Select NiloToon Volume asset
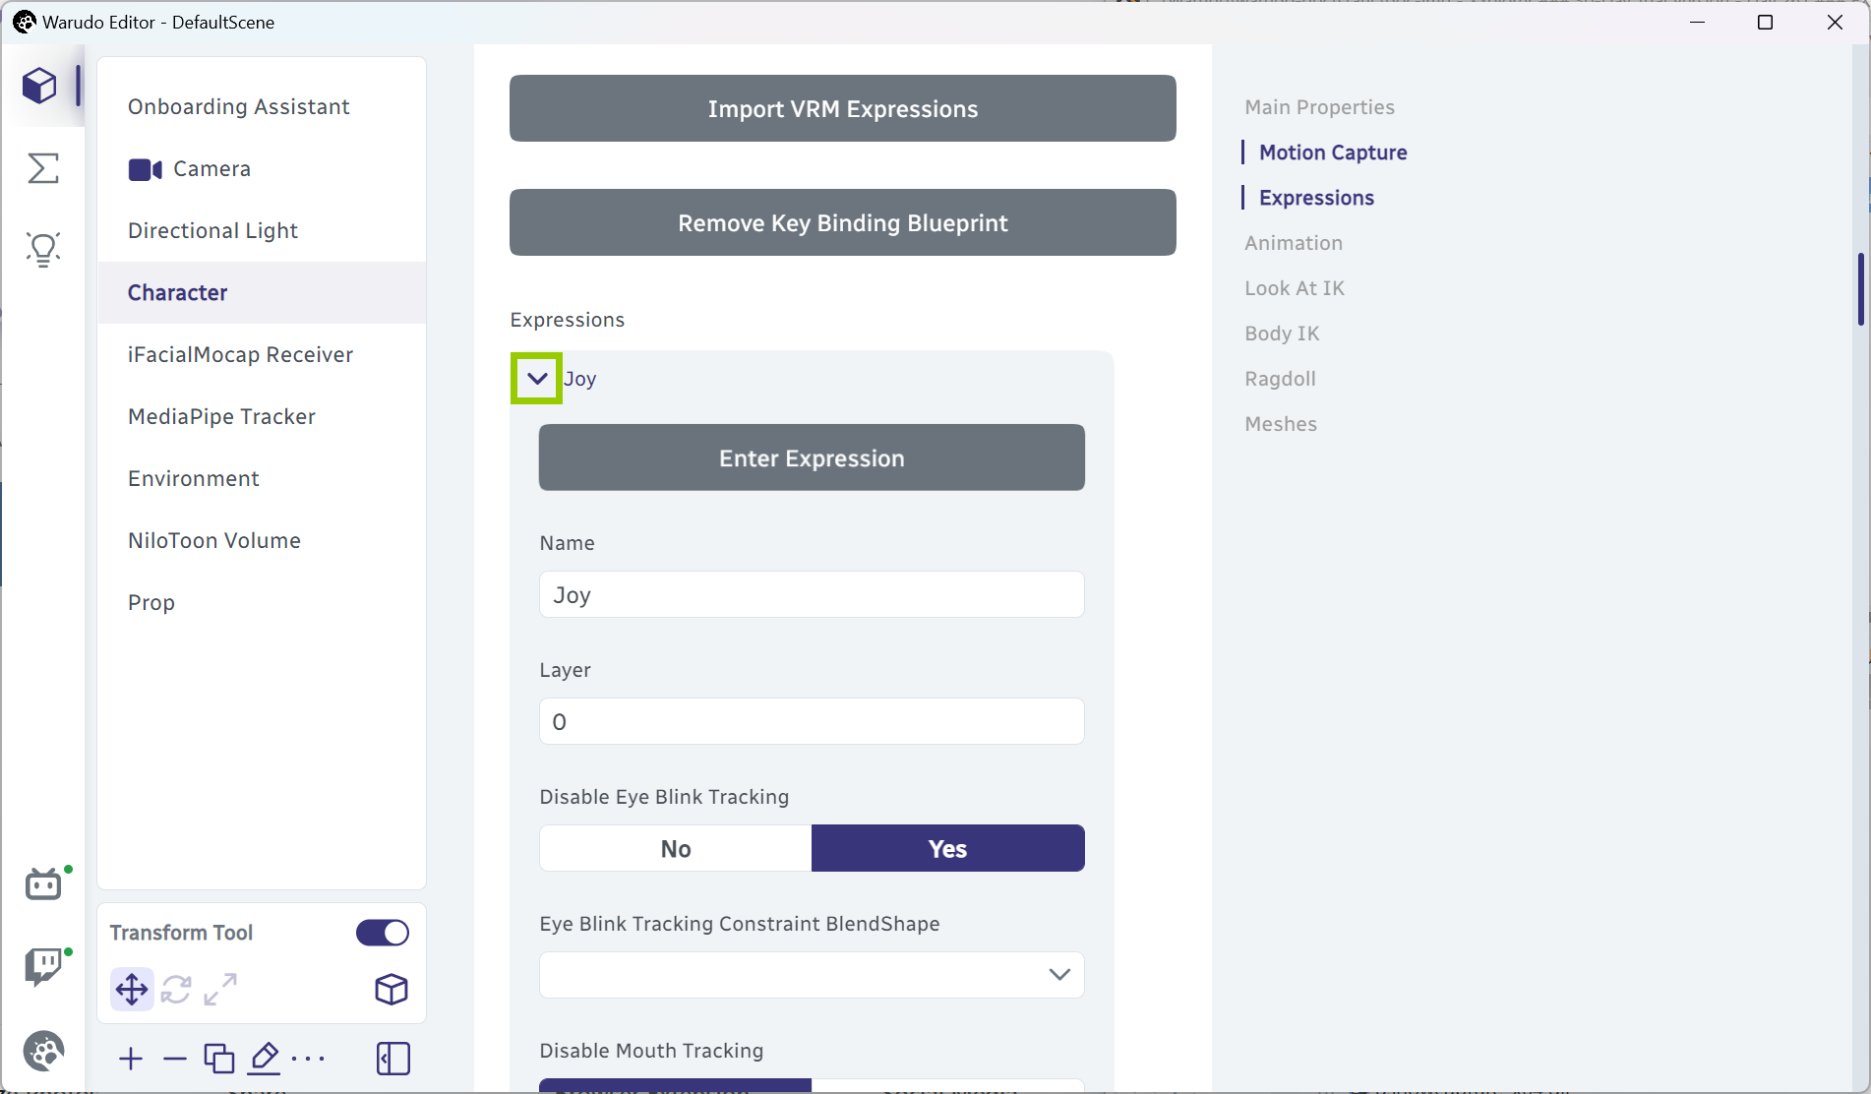1871x1094 pixels. 262,540
